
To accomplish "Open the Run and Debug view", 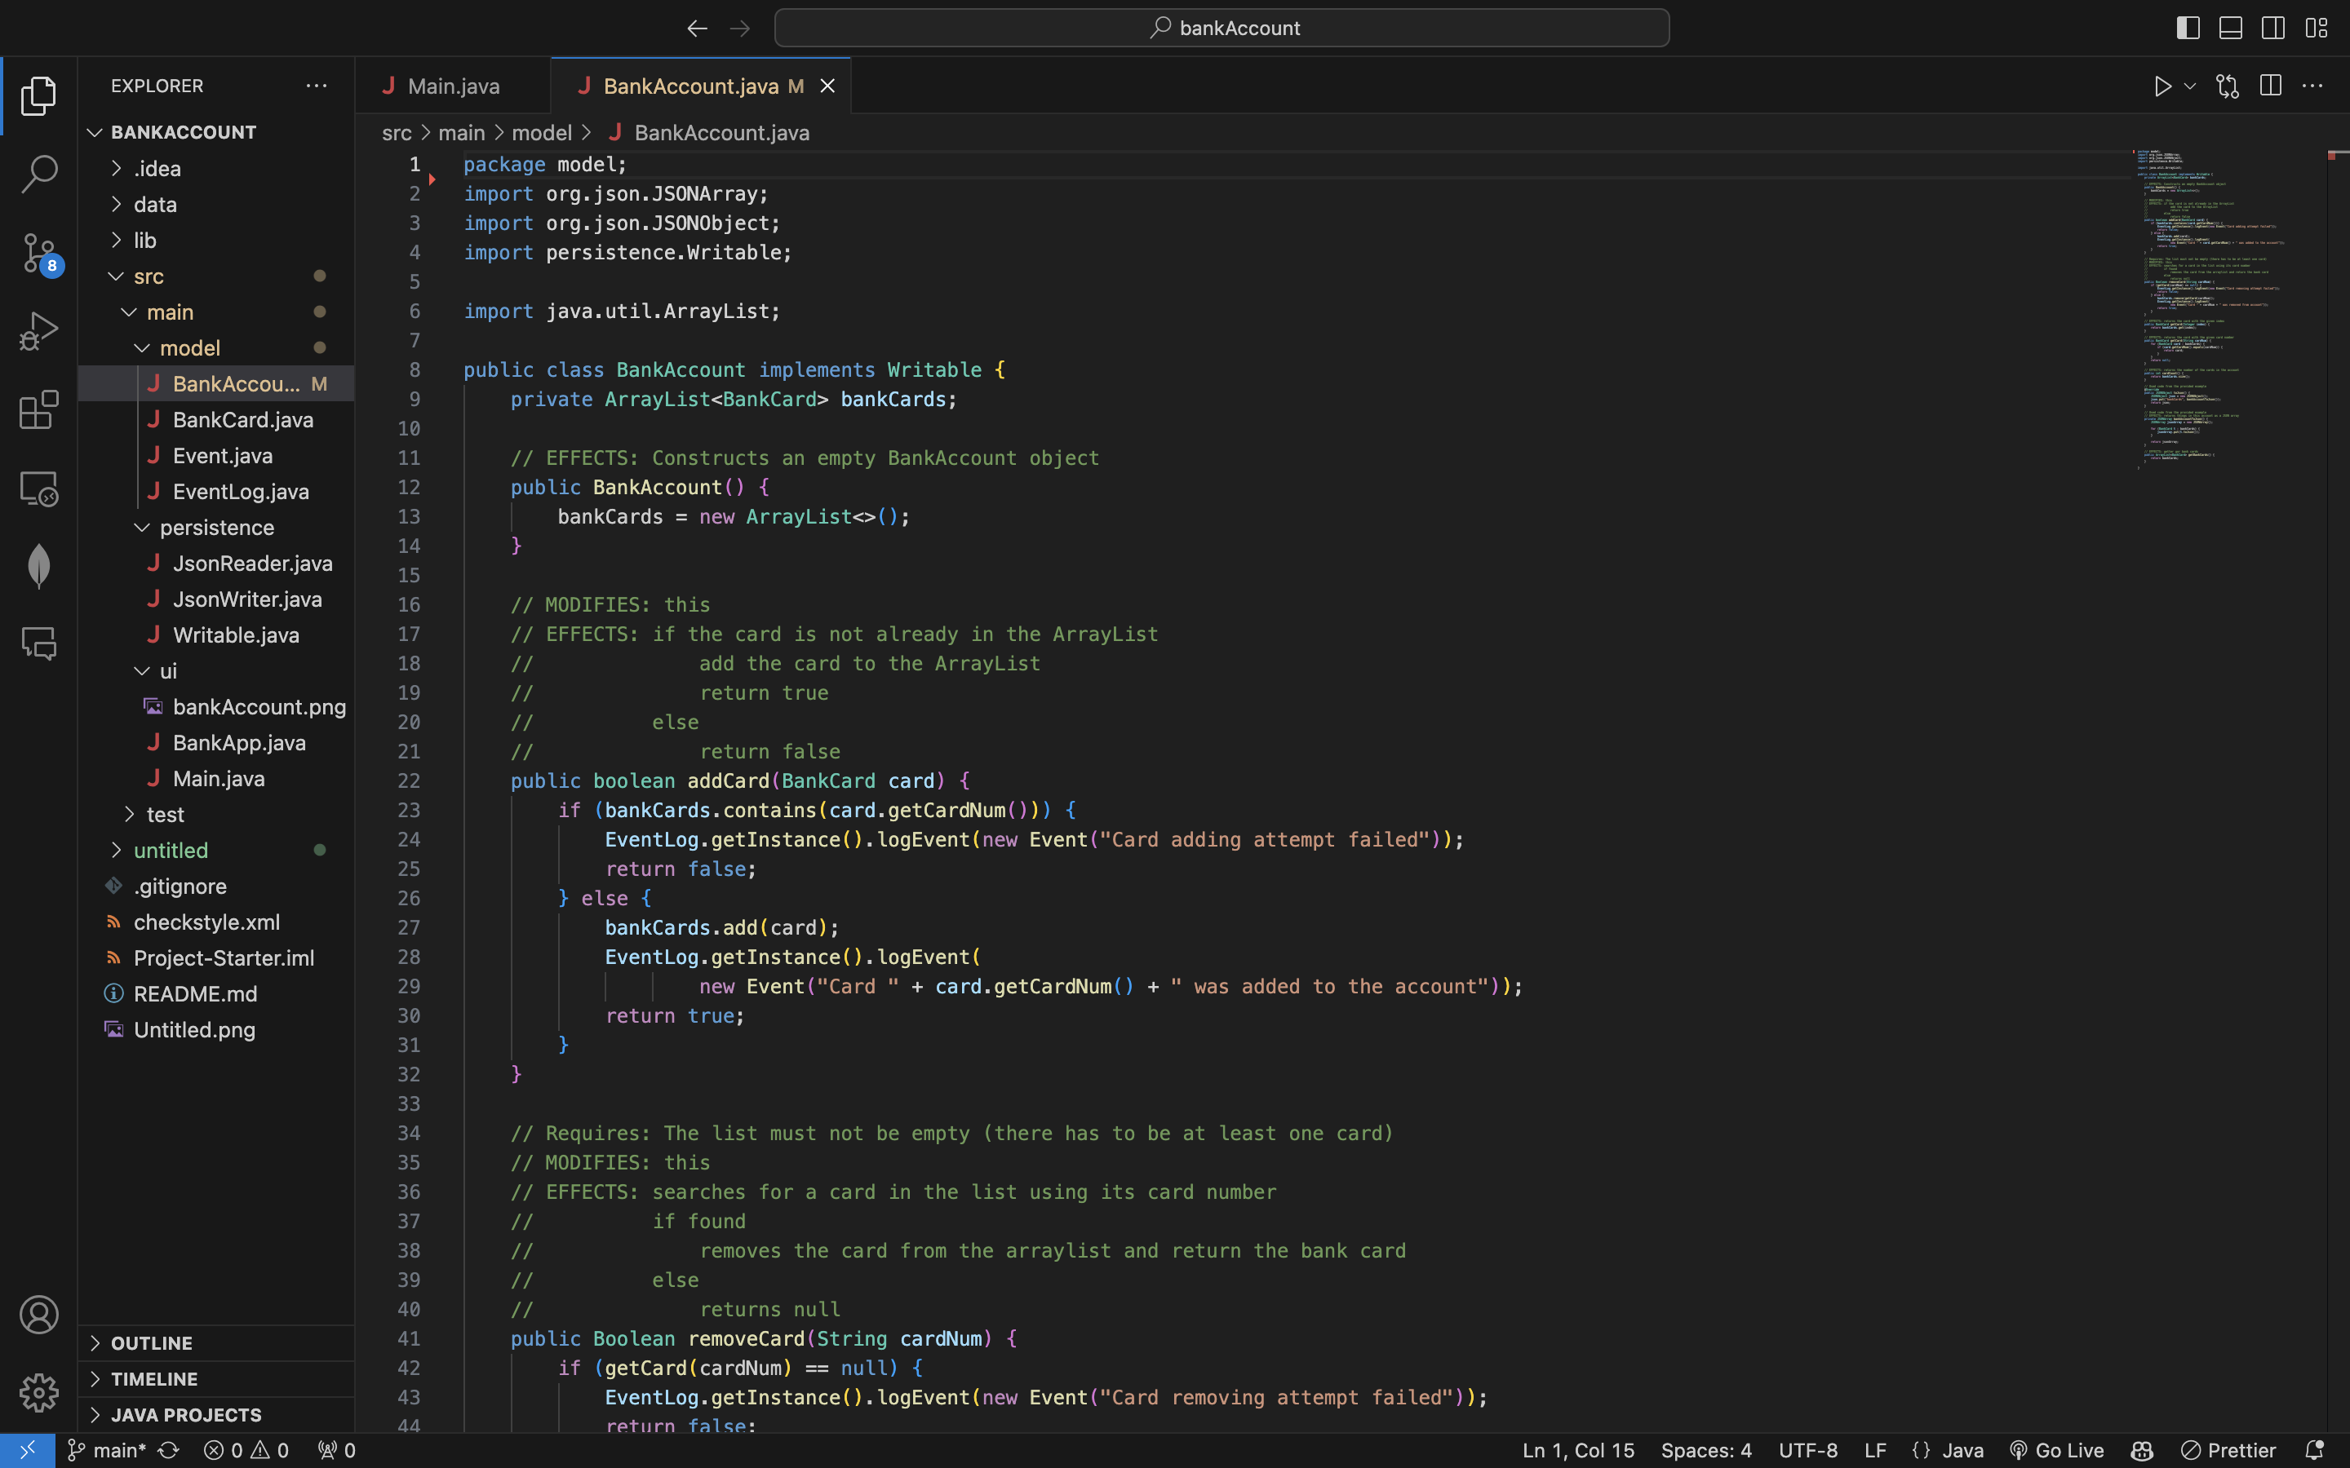I will tap(39, 331).
